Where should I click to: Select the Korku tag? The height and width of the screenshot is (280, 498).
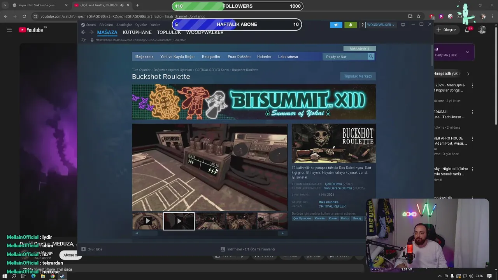click(x=345, y=219)
